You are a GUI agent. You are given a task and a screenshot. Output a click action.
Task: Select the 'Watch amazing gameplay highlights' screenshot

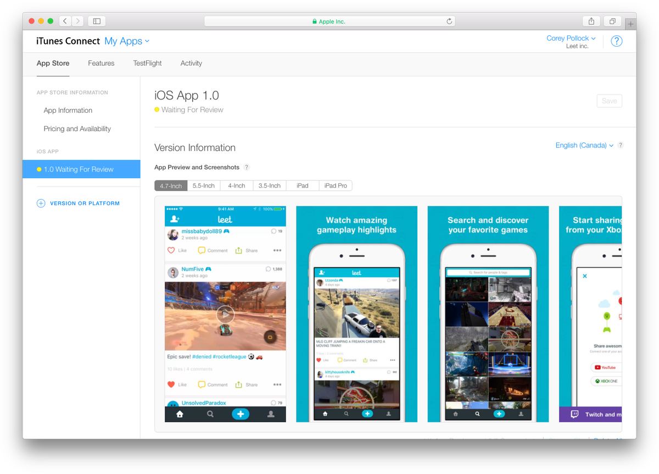coord(357,314)
